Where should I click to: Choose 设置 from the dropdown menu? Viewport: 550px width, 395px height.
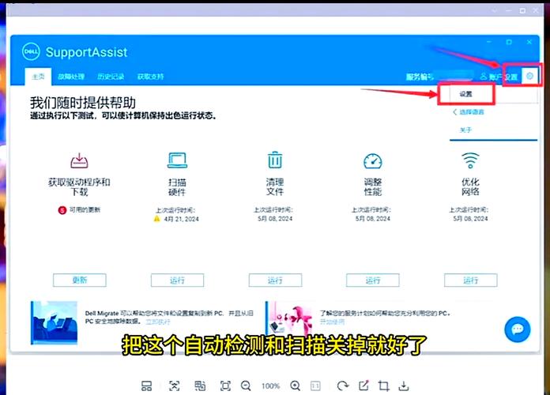click(466, 94)
